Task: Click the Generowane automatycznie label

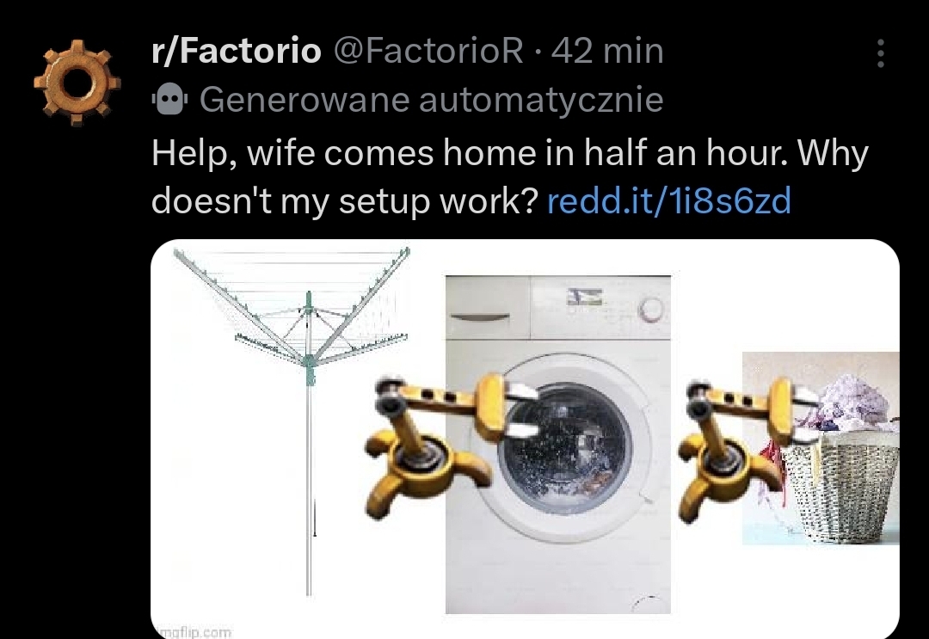Action: (431, 100)
